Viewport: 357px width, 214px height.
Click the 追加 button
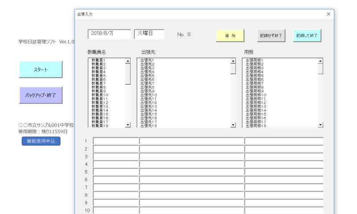230,35
